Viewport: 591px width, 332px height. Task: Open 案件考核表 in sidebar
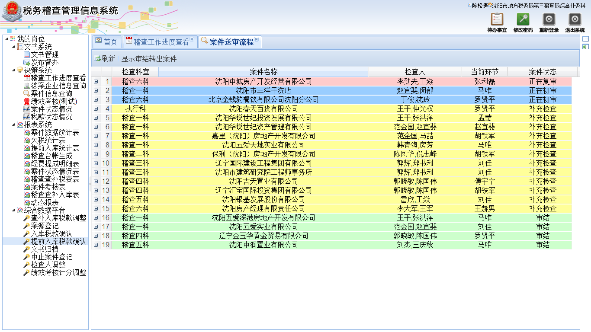coord(48,187)
